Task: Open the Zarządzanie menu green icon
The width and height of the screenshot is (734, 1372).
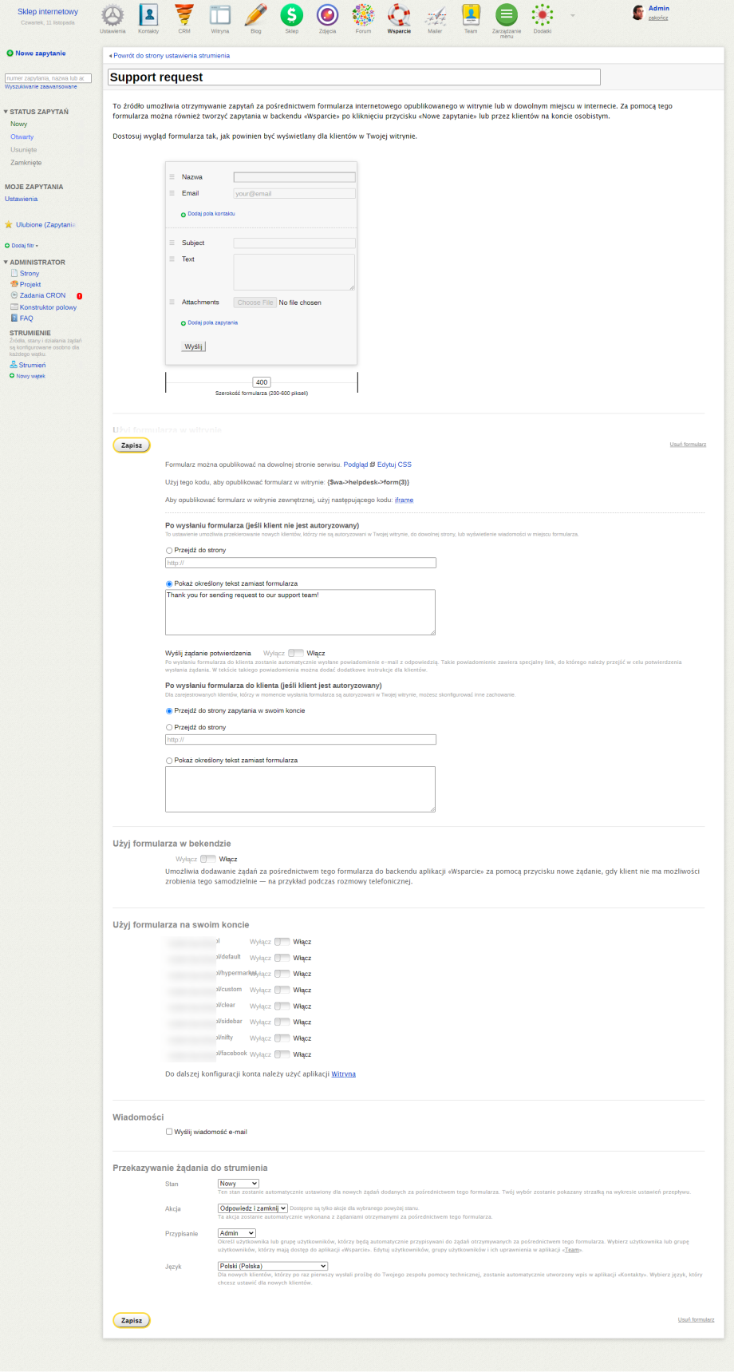Action: pos(507,15)
